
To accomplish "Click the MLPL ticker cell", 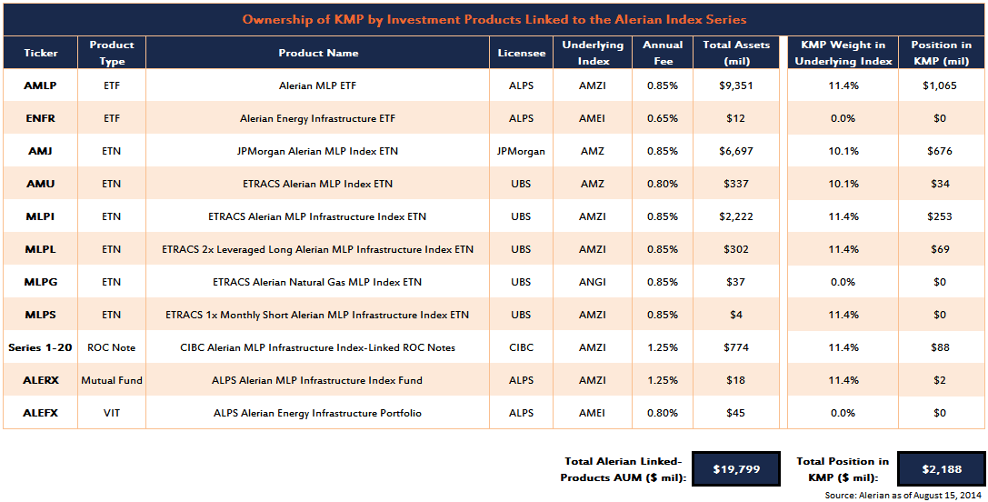I will [x=39, y=249].
